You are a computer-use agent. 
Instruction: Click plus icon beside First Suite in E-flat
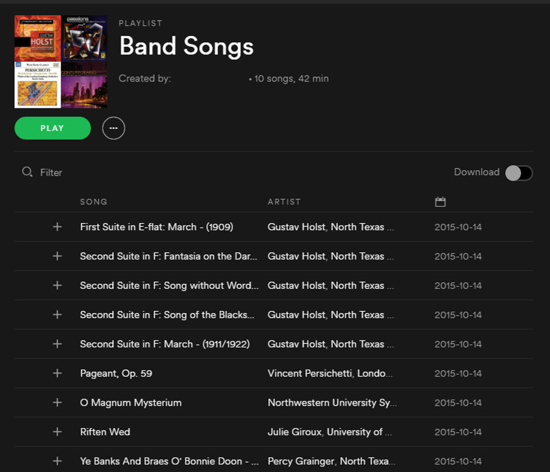(57, 227)
